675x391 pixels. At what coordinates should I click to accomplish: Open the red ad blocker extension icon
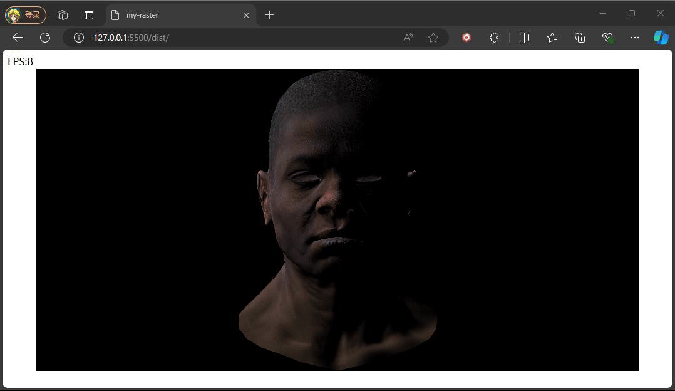pos(466,38)
